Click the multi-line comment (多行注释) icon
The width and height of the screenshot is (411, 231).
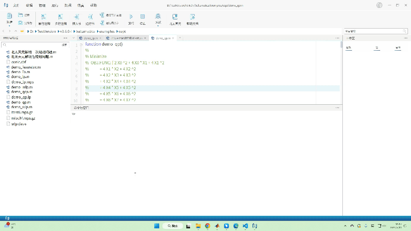pos(60,17)
